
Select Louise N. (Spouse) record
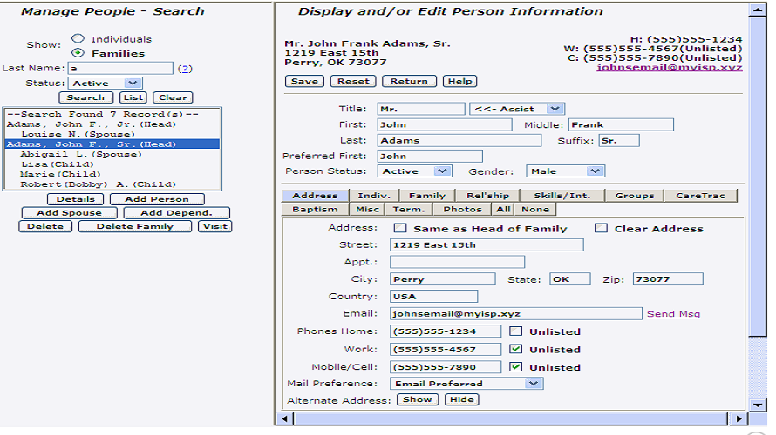[112, 134]
